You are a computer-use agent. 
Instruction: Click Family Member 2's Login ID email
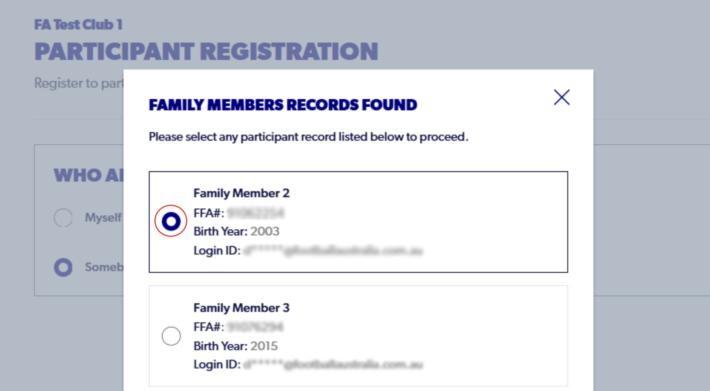tap(333, 251)
